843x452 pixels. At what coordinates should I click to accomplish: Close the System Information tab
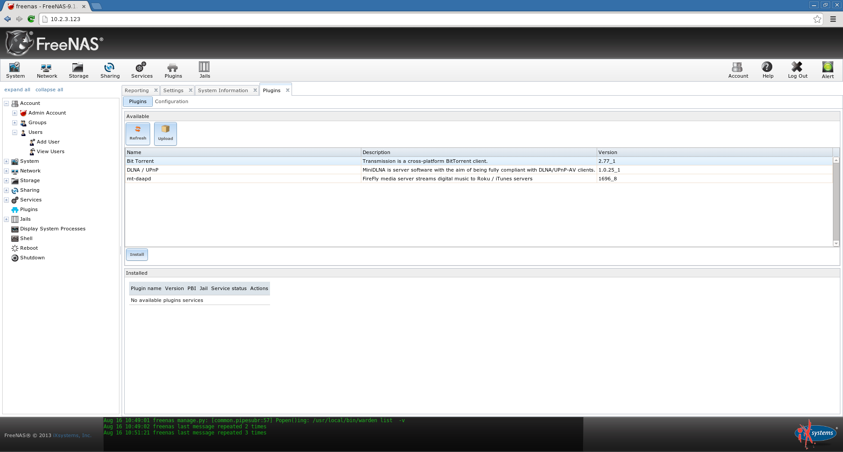(255, 90)
